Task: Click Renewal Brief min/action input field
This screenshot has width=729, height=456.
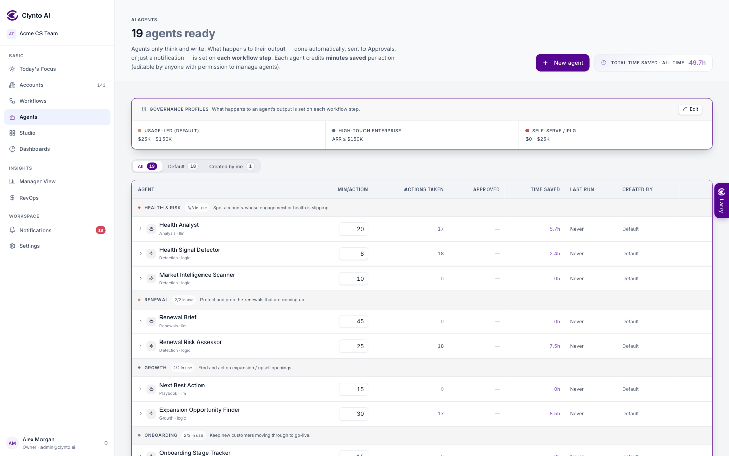Action: point(353,321)
